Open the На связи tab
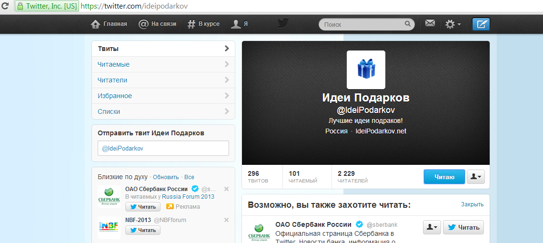The width and height of the screenshot is (543, 243). tap(157, 24)
